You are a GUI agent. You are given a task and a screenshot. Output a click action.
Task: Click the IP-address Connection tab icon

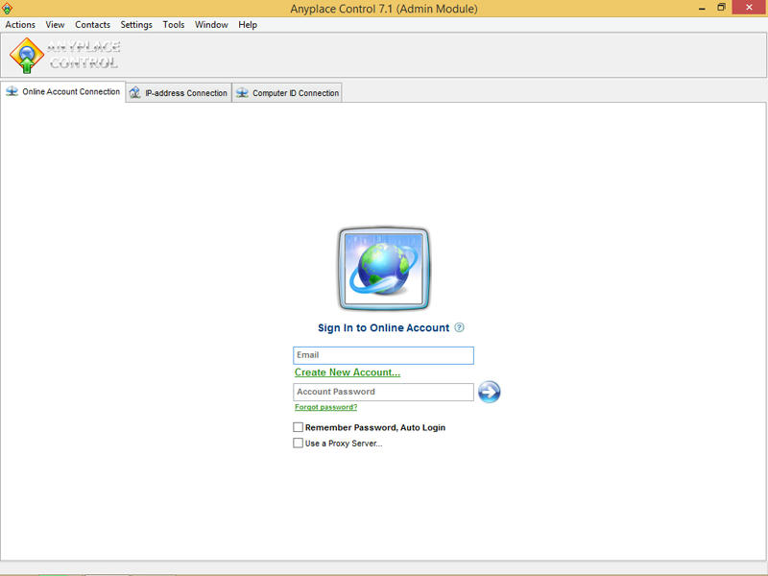(134, 92)
